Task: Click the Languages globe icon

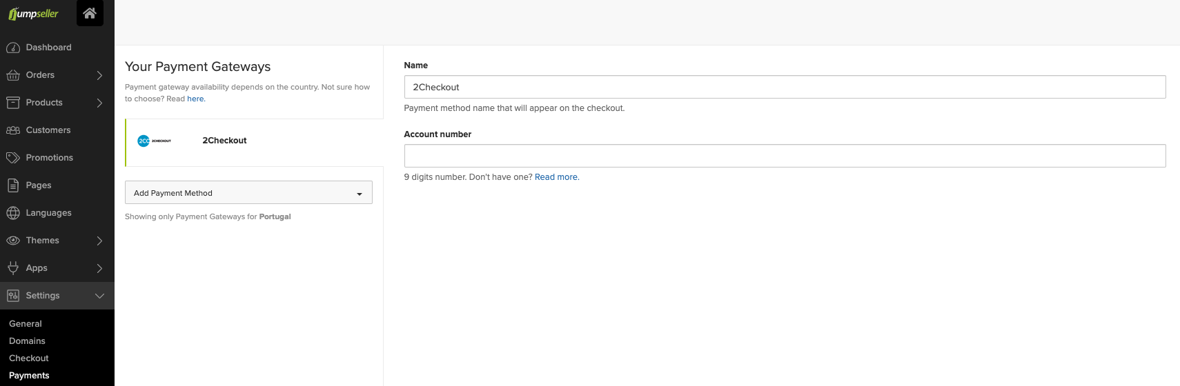Action: point(13,213)
